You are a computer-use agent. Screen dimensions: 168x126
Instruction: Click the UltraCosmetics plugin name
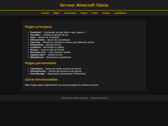tap(37, 40)
